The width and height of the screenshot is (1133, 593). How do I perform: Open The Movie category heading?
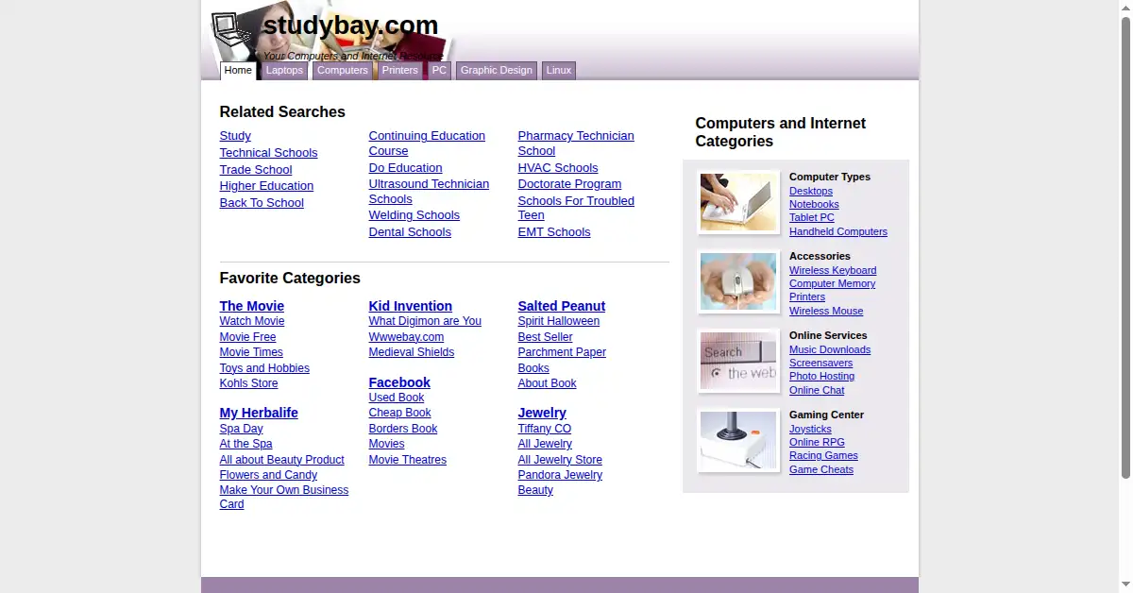tap(252, 306)
